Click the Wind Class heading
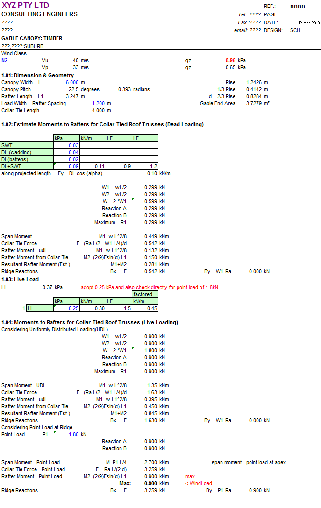Screen dimensions: 321x508 click(x=14, y=53)
